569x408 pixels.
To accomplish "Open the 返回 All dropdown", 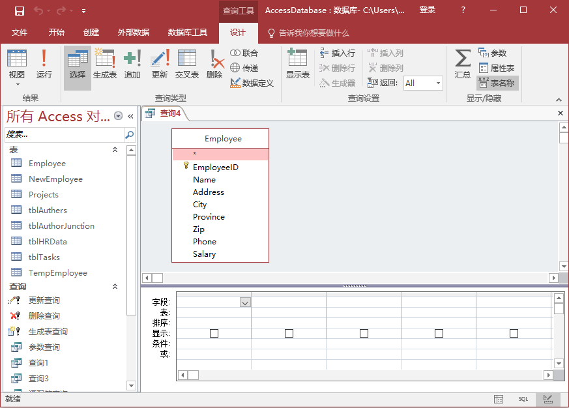I will 438,83.
